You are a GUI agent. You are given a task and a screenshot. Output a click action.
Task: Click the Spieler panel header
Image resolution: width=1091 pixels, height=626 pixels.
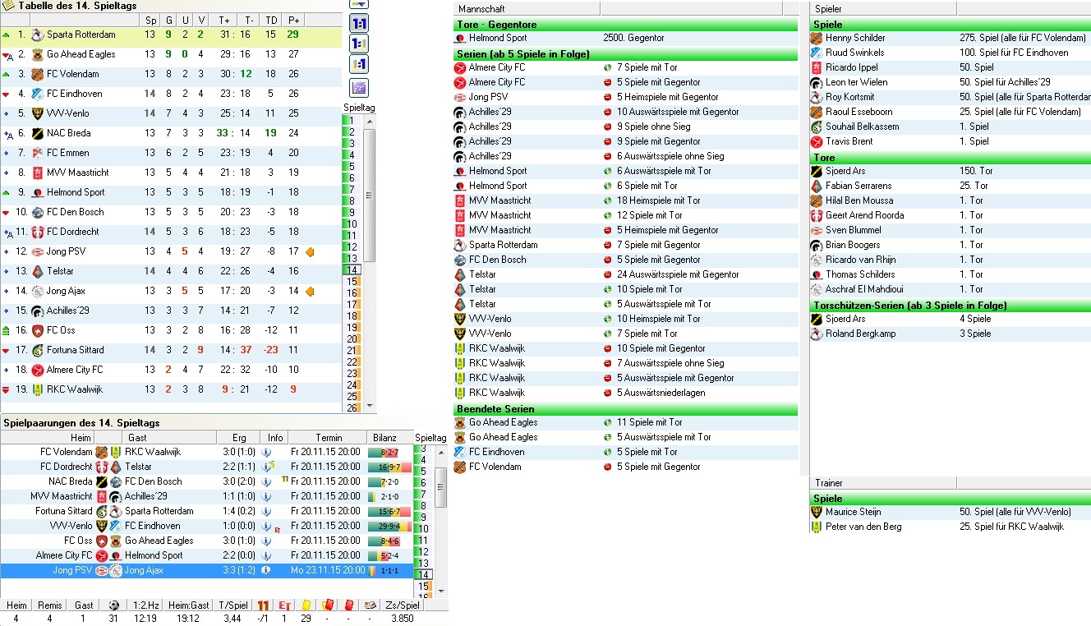(883, 8)
